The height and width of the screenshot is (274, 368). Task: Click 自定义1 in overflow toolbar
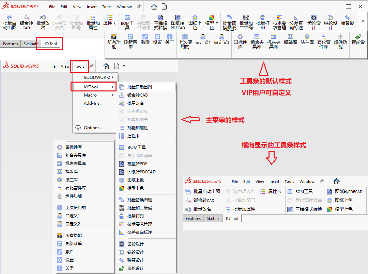coord(203,39)
